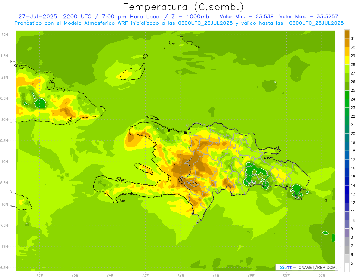Click the "0.5N" latitude label
This screenshot has height=279, width=361.
coord(4,98)
